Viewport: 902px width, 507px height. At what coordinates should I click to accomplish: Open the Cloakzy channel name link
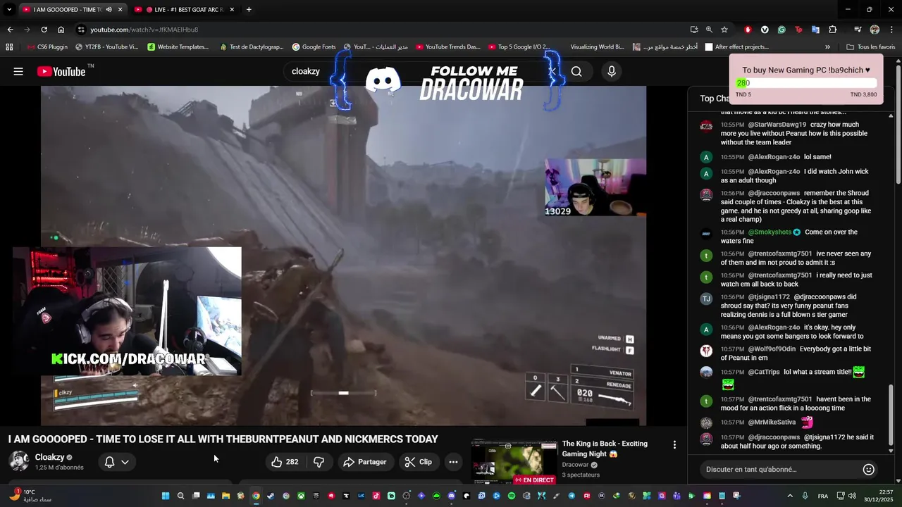click(x=49, y=457)
